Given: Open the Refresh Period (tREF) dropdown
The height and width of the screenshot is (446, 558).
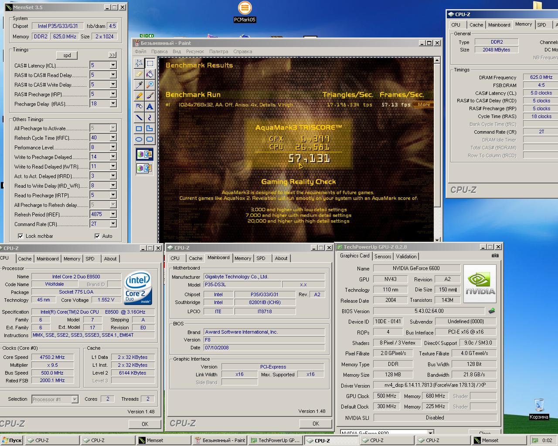Looking at the screenshot, I should pos(113,214).
